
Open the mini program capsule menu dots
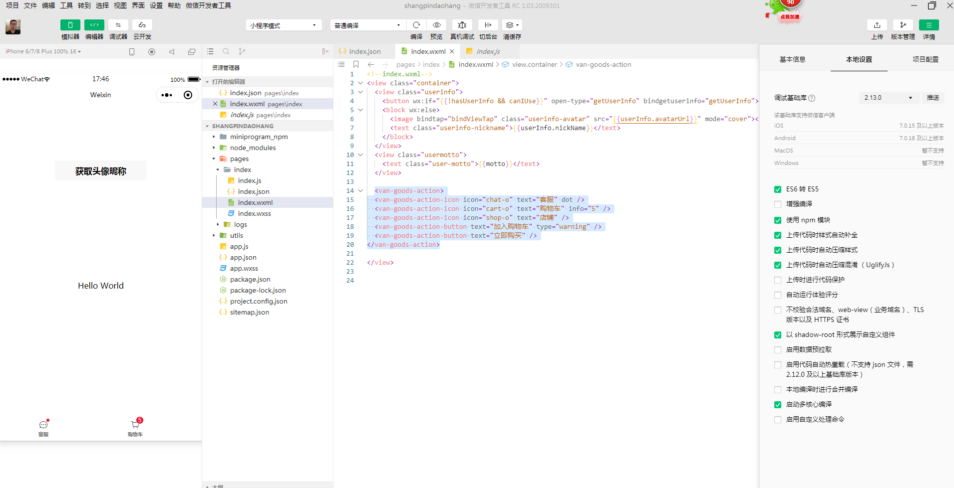(167, 95)
